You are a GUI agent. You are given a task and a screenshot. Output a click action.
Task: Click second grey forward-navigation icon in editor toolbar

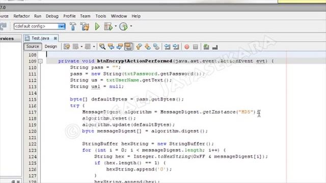point(88,47)
